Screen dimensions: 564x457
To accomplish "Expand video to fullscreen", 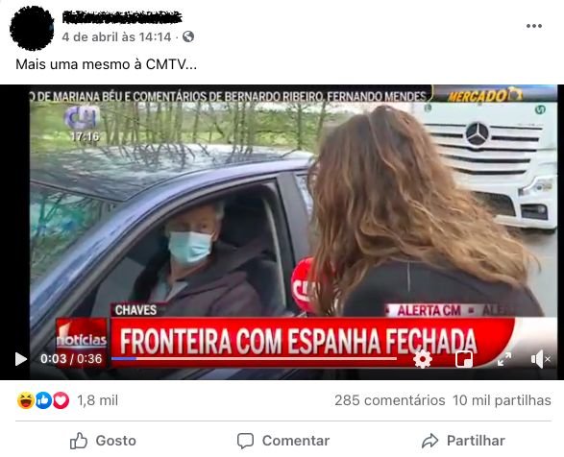I will (504, 359).
